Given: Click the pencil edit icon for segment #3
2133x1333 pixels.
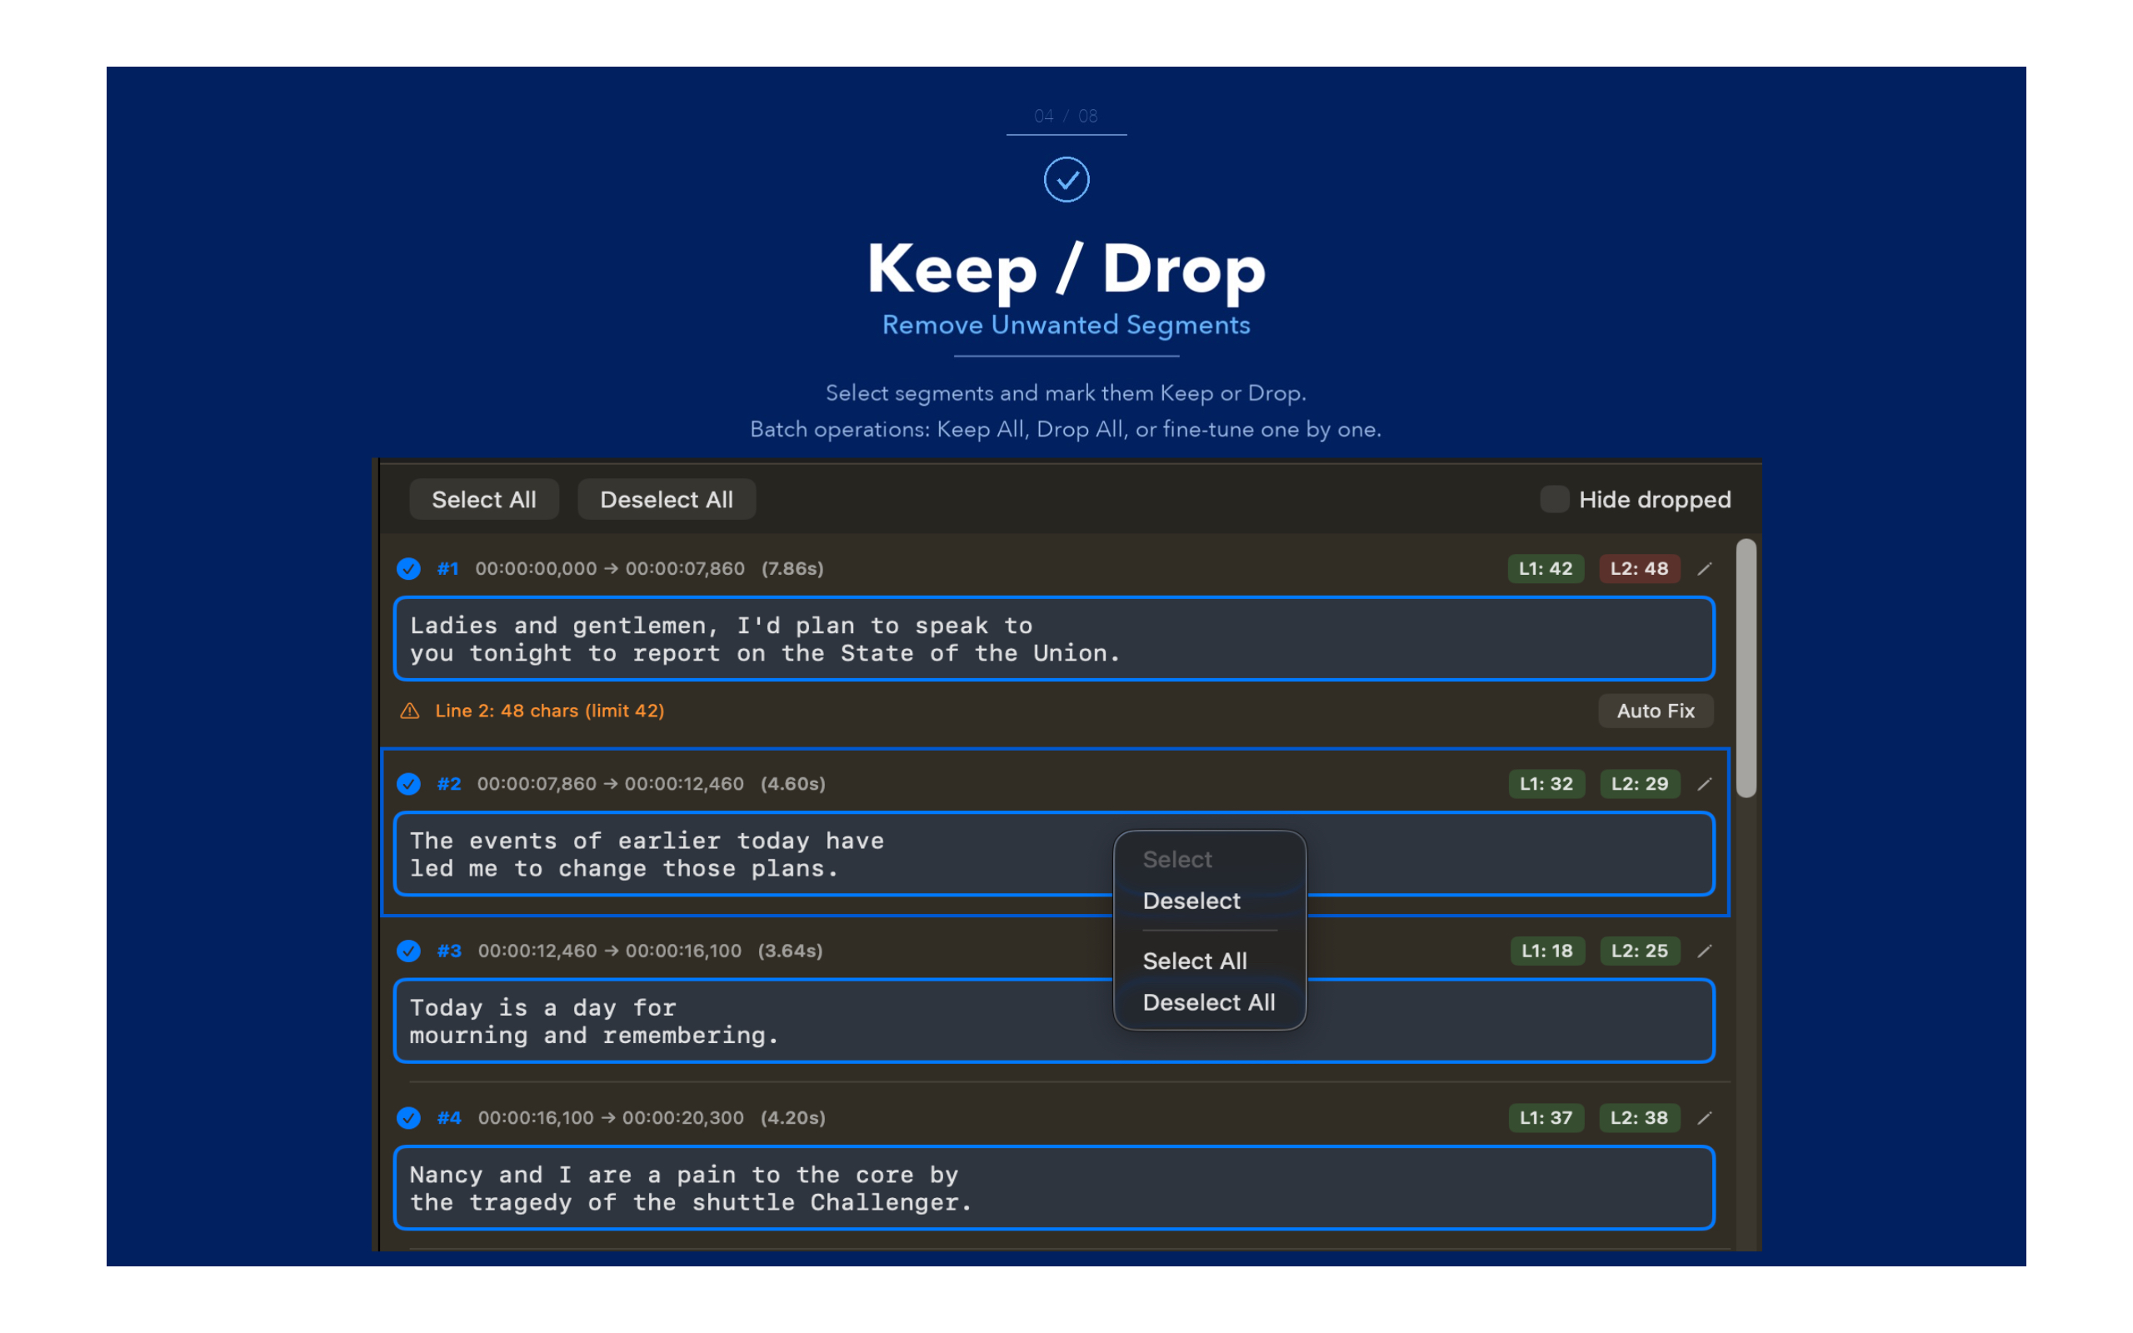Looking at the screenshot, I should pyautogui.click(x=1705, y=951).
